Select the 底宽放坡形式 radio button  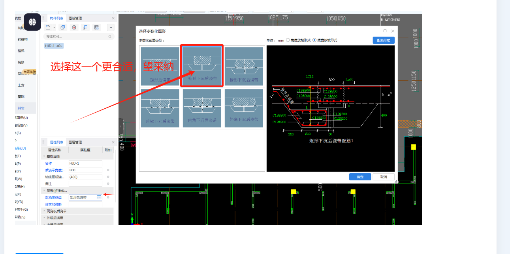click(x=314, y=40)
